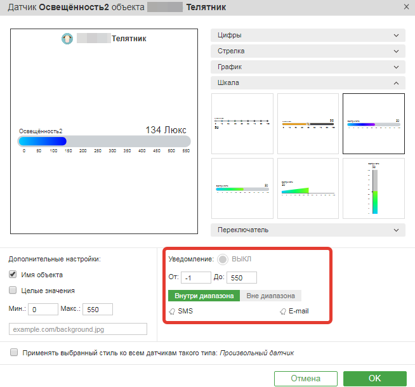The height and width of the screenshot is (387, 415).
Task: Select the Внутри диапазона tab
Action: (x=204, y=296)
